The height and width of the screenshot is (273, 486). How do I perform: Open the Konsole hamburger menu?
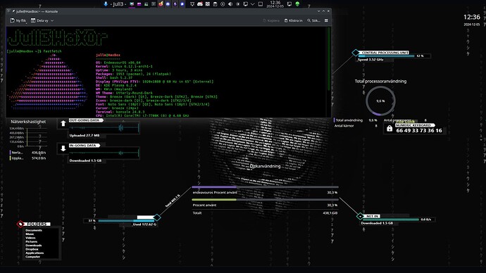[326, 20]
